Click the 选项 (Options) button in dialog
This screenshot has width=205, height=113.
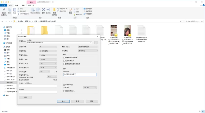coord(25,97)
